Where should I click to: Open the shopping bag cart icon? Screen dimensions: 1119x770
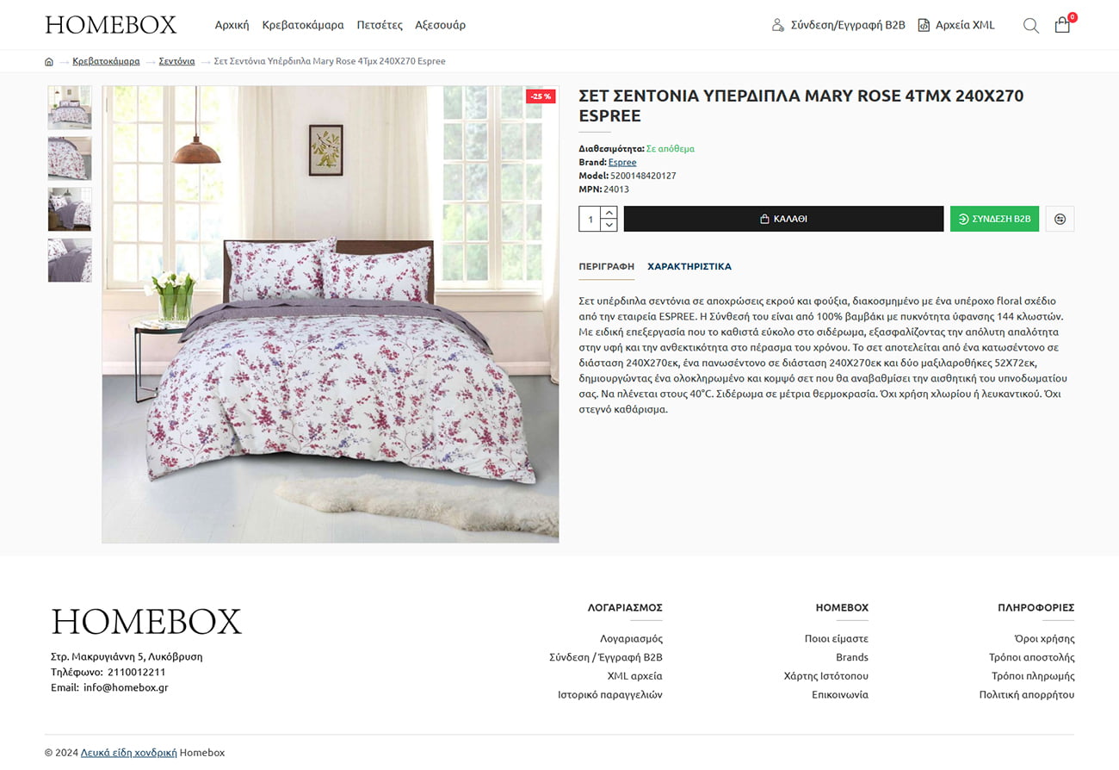[x=1062, y=25]
